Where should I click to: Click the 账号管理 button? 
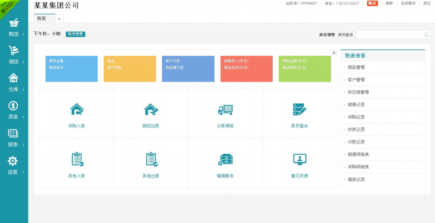click(x=76, y=34)
